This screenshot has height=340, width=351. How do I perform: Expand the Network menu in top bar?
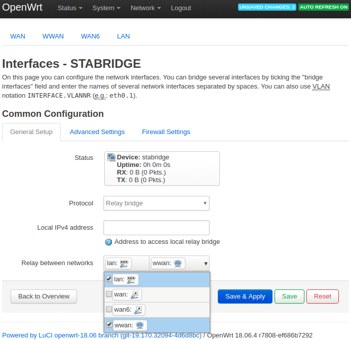(x=146, y=8)
